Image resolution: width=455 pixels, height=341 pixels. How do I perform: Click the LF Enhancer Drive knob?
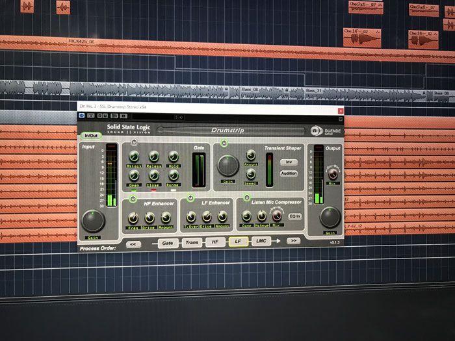(x=207, y=216)
